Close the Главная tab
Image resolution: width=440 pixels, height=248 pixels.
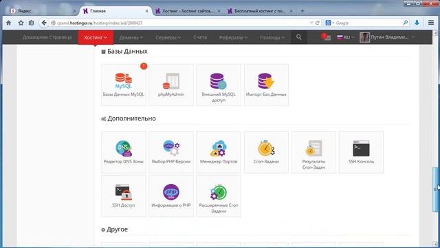(146, 11)
